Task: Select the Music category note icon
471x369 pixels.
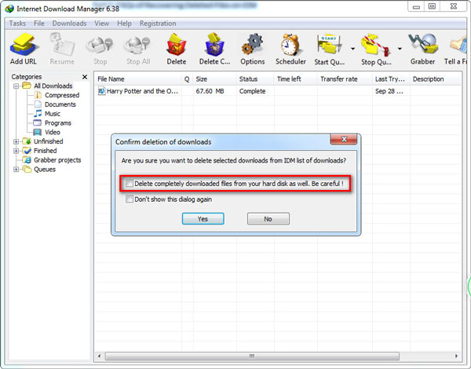Action: tap(38, 114)
